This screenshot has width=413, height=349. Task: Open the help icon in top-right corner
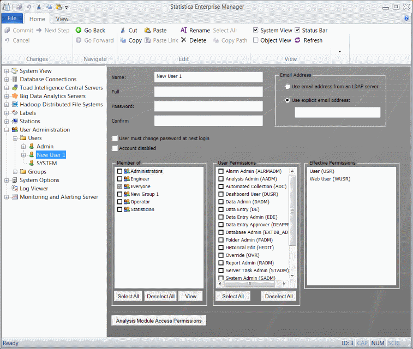click(406, 18)
